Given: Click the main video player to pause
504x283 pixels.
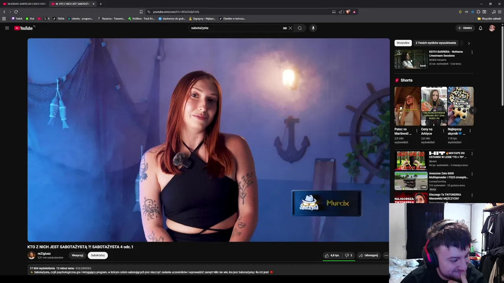Looking at the screenshot, I should coord(208,140).
